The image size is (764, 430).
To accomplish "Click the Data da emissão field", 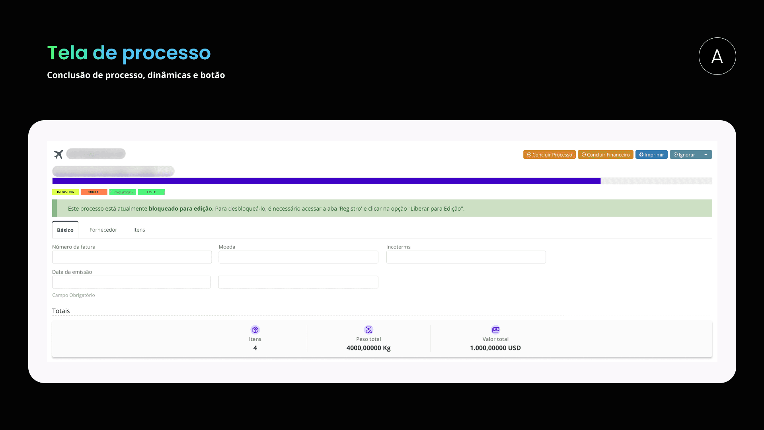I will tap(131, 282).
